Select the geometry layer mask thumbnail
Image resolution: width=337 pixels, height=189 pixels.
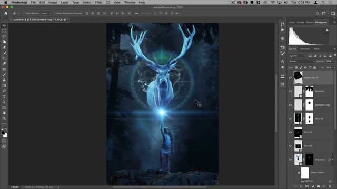(309, 91)
